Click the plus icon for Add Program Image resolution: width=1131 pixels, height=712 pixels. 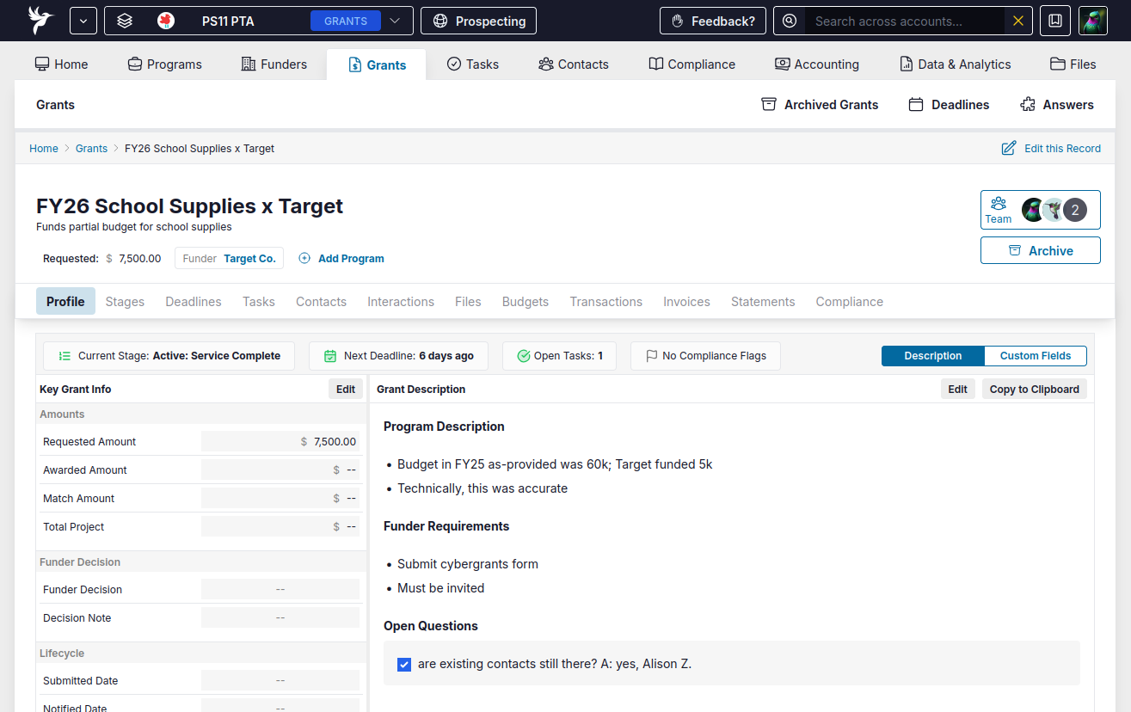(x=304, y=258)
